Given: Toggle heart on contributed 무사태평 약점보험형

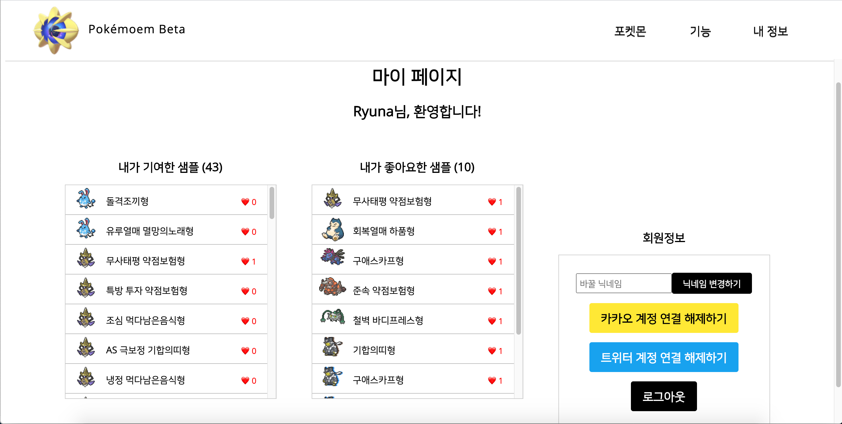Looking at the screenshot, I should tap(245, 261).
